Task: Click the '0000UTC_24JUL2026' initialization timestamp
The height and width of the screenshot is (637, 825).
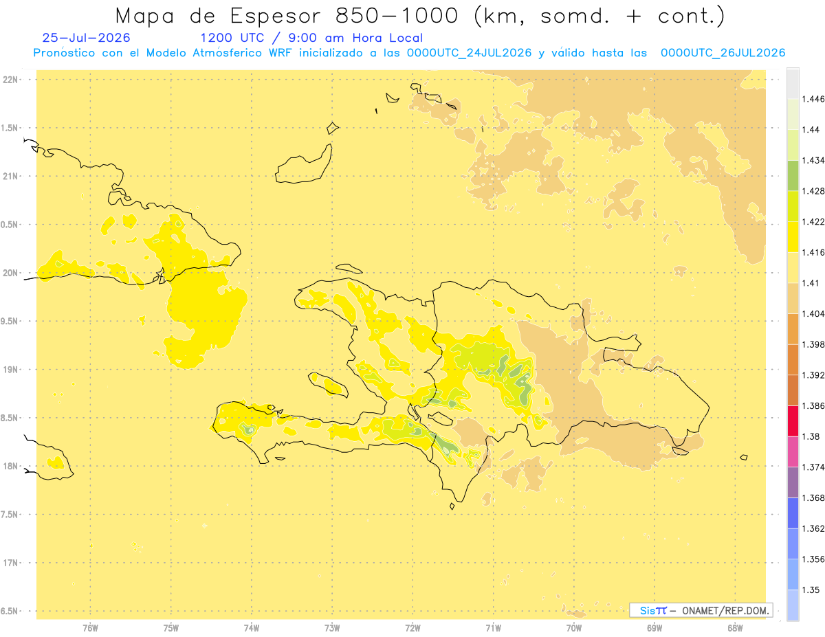Action: [469, 53]
